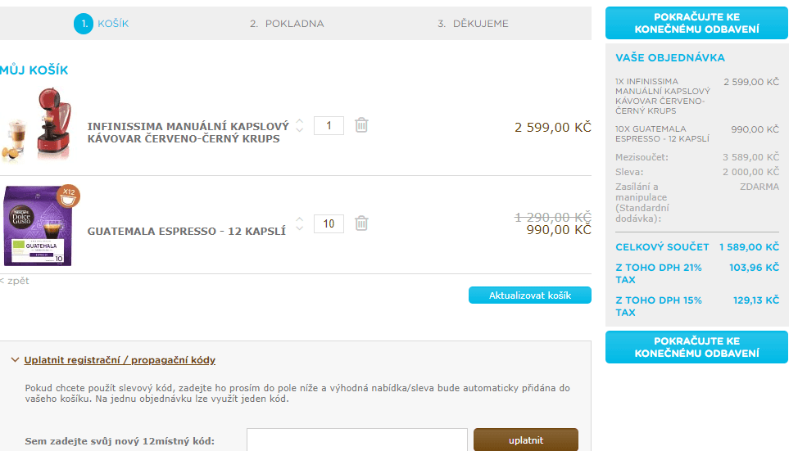The image size is (798, 451).
Task: Click the Celkový součet total 1 589,00 Kč
Action: [x=749, y=247]
